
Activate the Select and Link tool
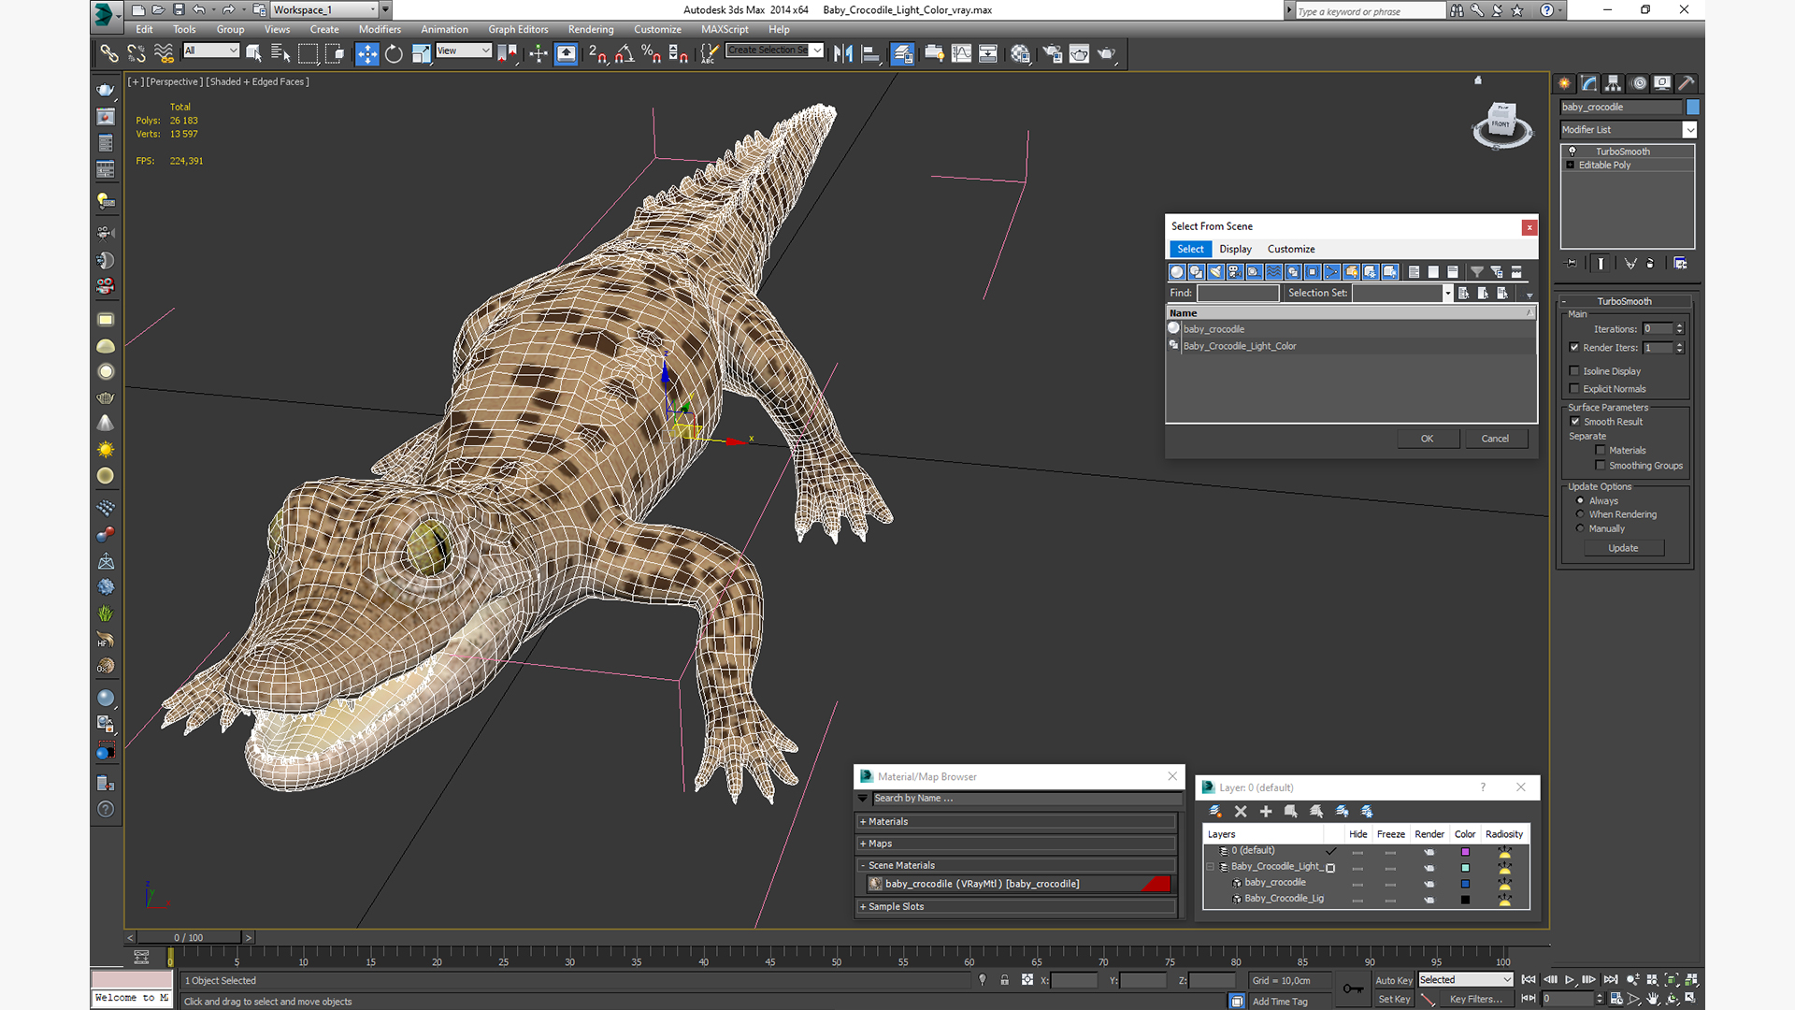click(109, 54)
